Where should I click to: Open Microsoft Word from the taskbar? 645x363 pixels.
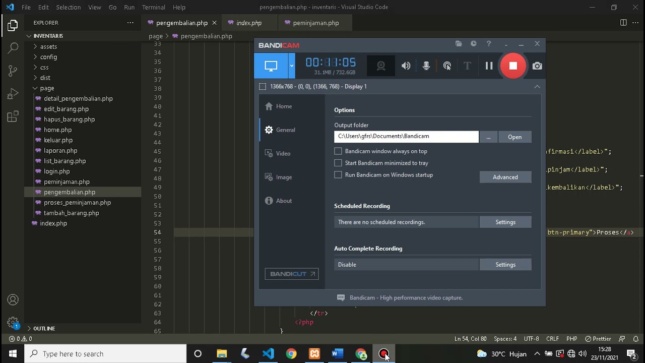pos(338,353)
